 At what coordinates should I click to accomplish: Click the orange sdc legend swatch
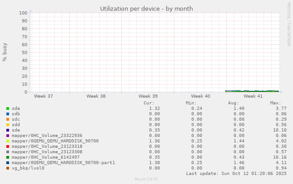coord(8,119)
